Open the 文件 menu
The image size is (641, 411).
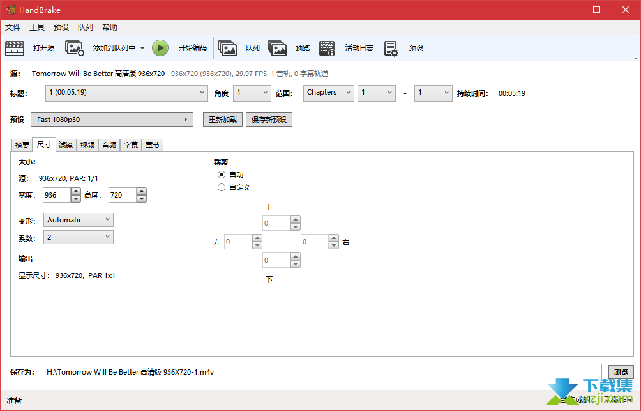[x=13, y=27]
